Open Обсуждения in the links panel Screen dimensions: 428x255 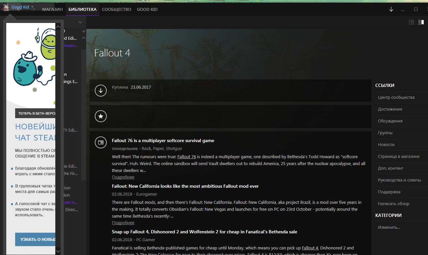pos(390,121)
